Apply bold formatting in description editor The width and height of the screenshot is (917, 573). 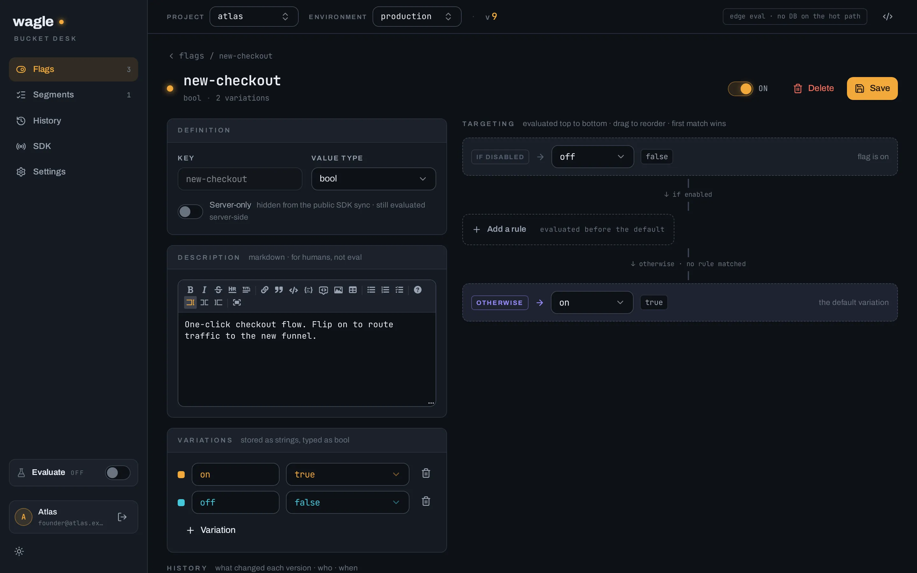click(x=190, y=290)
